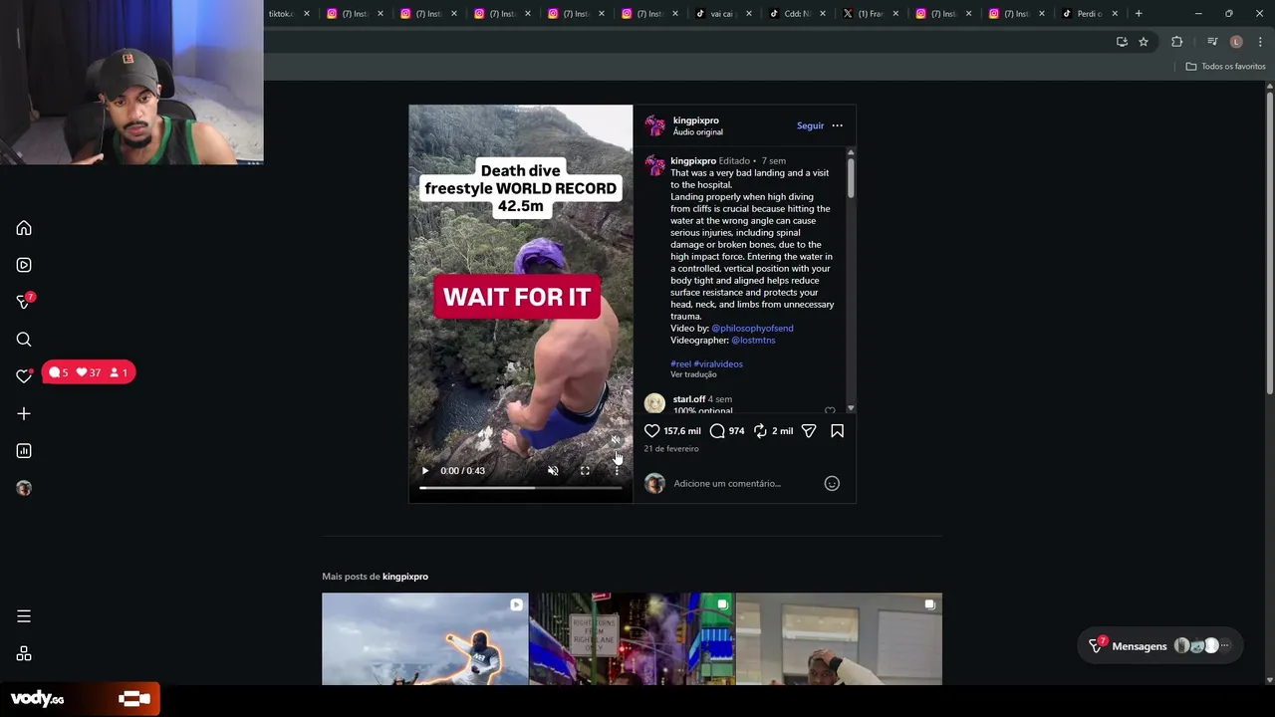Click 'Ver tradução' to translate caption

click(x=693, y=374)
